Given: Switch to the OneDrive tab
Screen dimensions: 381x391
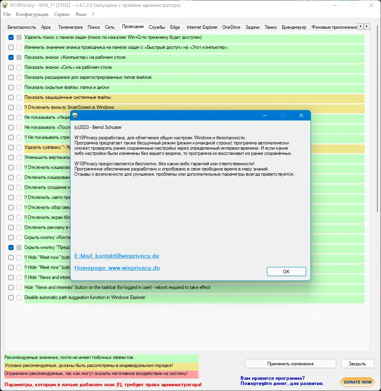Looking at the screenshot, I should (231, 27).
